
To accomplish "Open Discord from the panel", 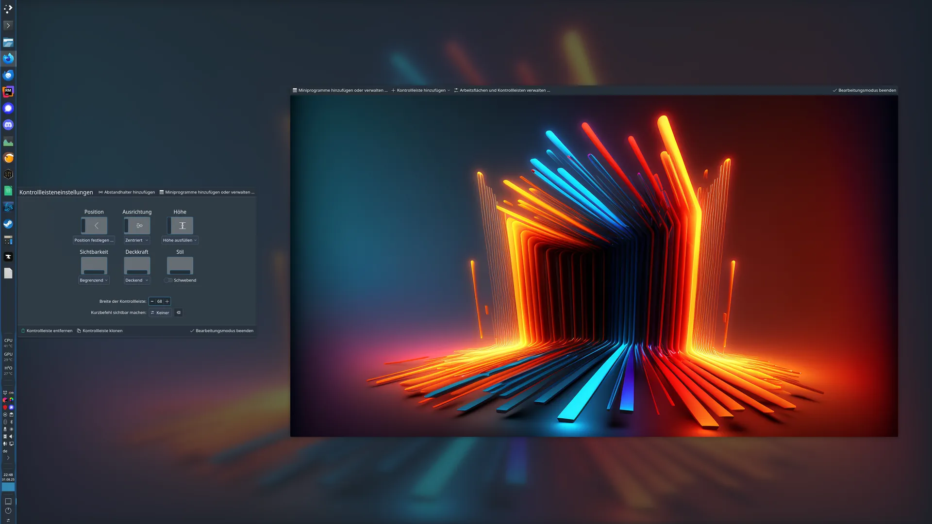I will point(8,125).
